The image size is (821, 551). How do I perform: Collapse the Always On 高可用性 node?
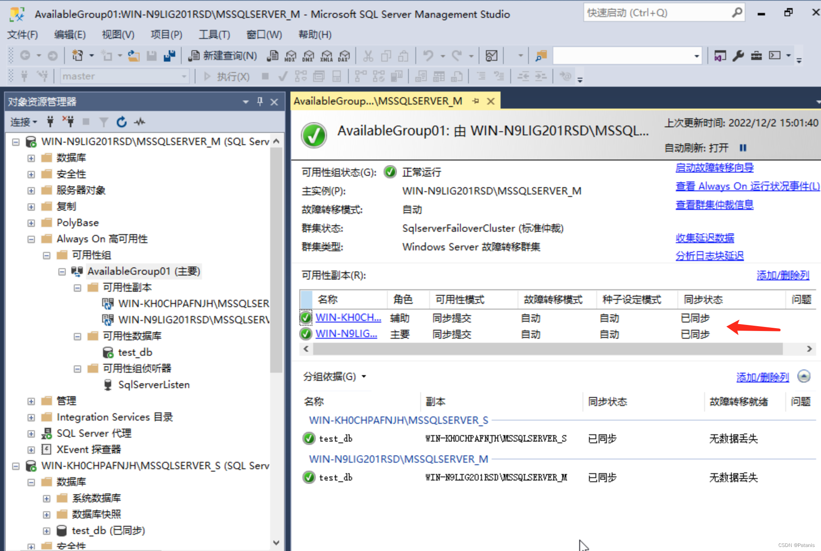click(x=31, y=239)
